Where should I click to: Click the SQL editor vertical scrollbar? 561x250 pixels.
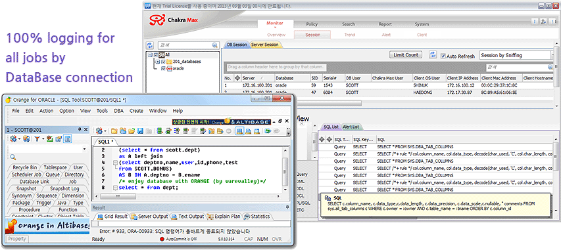(285, 171)
